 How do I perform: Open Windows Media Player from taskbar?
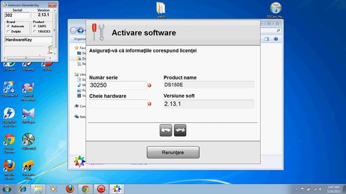point(53,189)
